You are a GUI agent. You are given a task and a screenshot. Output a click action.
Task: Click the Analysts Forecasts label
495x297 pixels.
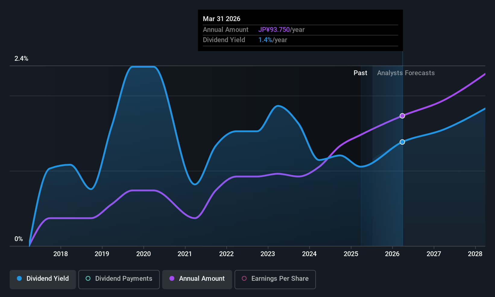click(406, 73)
